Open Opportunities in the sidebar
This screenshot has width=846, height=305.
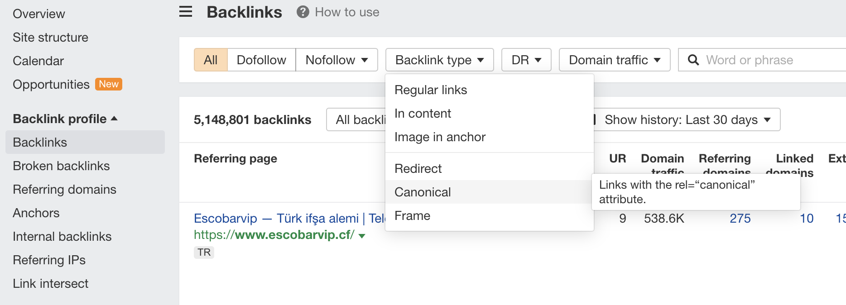click(x=51, y=84)
